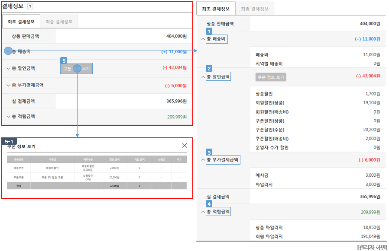Click the 191,049원 value
Screen dimensions: 389x251
(x=370, y=236)
